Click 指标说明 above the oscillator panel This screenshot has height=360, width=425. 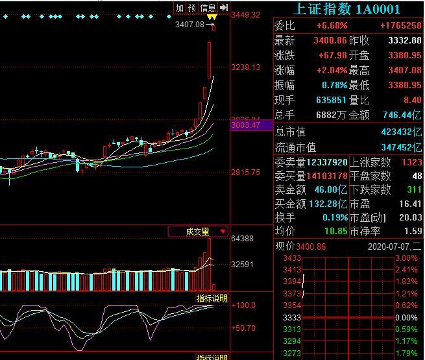click(x=212, y=298)
